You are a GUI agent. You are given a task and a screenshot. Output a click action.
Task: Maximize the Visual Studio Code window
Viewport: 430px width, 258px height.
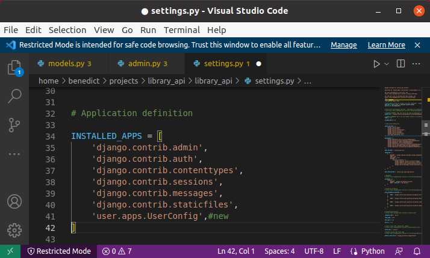(399, 11)
